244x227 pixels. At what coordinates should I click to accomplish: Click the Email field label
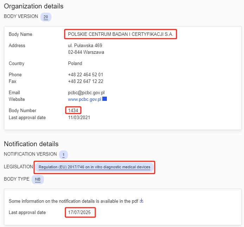tap(14, 92)
